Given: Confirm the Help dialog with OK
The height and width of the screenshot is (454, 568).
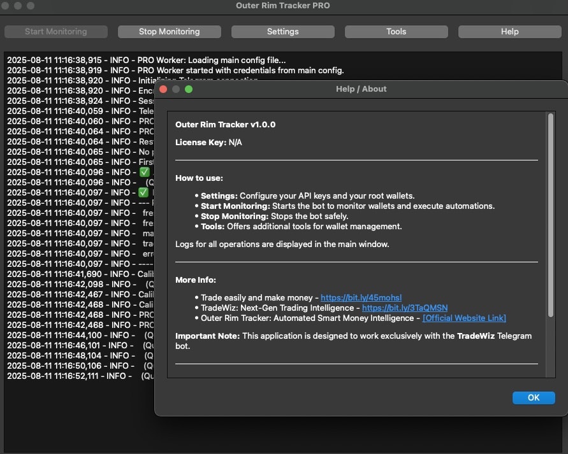Looking at the screenshot, I should pos(533,397).
